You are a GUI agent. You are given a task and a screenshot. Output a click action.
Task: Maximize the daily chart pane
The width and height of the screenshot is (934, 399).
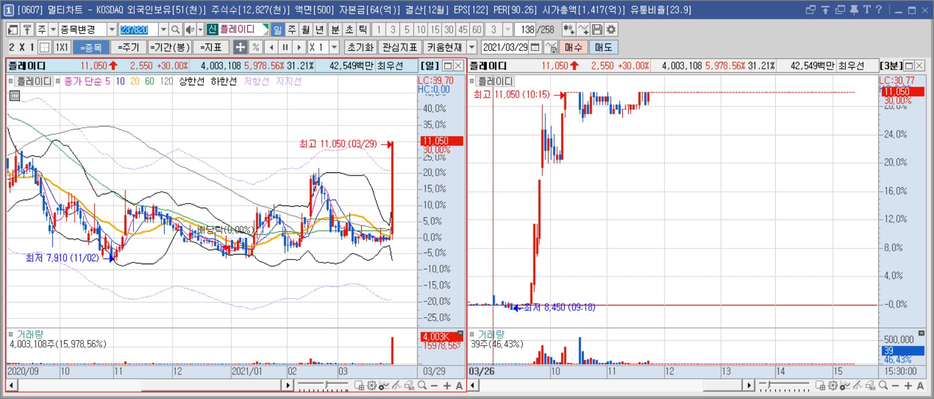click(448, 65)
